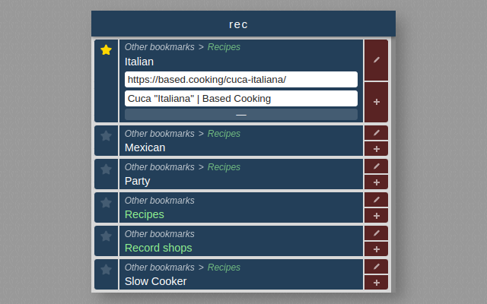Unstar the Italian bookmark
The image size is (487, 304).
pos(106,50)
